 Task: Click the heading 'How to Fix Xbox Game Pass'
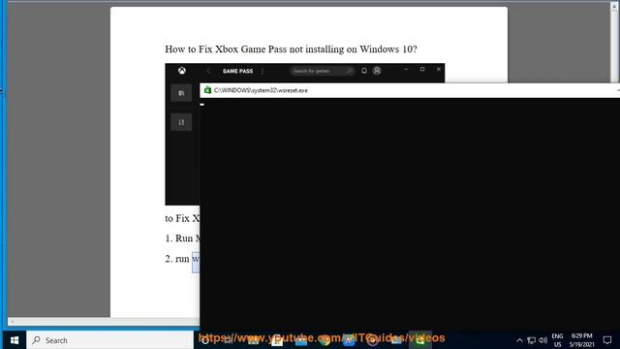291,49
